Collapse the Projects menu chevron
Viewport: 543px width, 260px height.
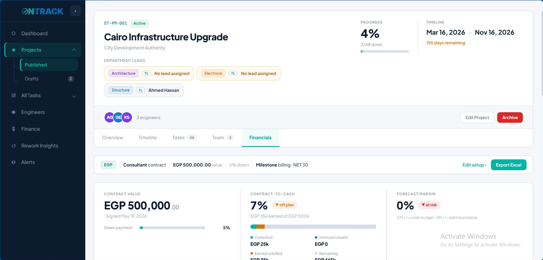pyautogui.click(x=74, y=50)
